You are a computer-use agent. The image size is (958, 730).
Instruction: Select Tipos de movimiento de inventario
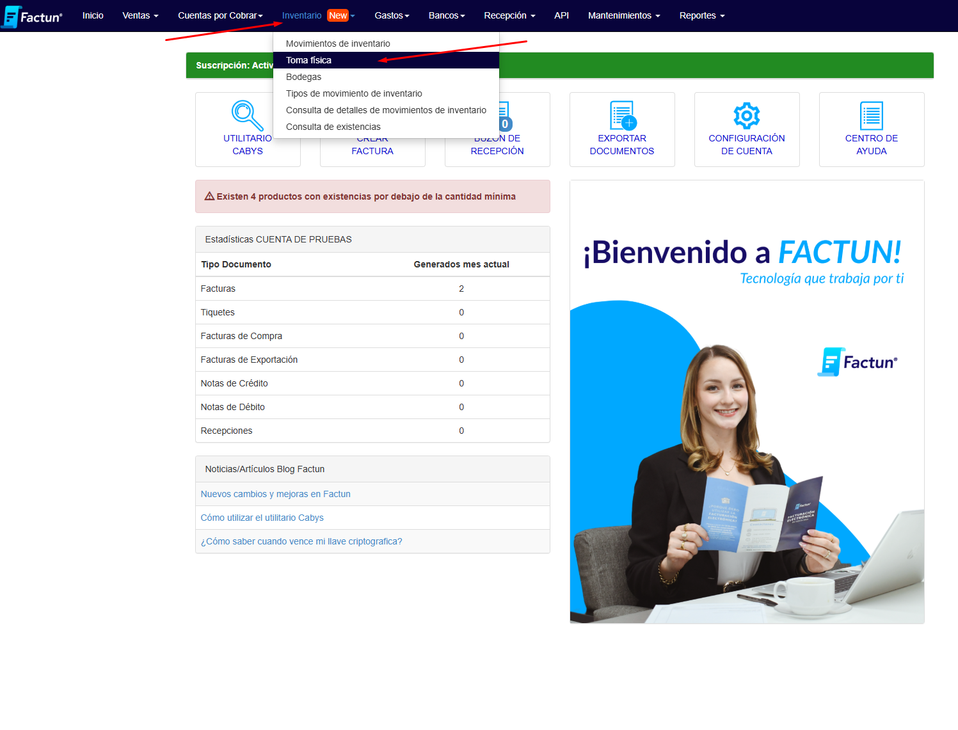coord(386,93)
